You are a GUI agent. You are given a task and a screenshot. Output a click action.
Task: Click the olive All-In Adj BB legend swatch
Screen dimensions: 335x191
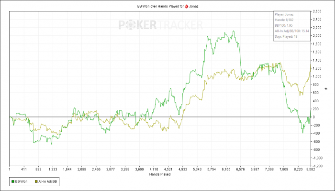[x=36, y=181]
